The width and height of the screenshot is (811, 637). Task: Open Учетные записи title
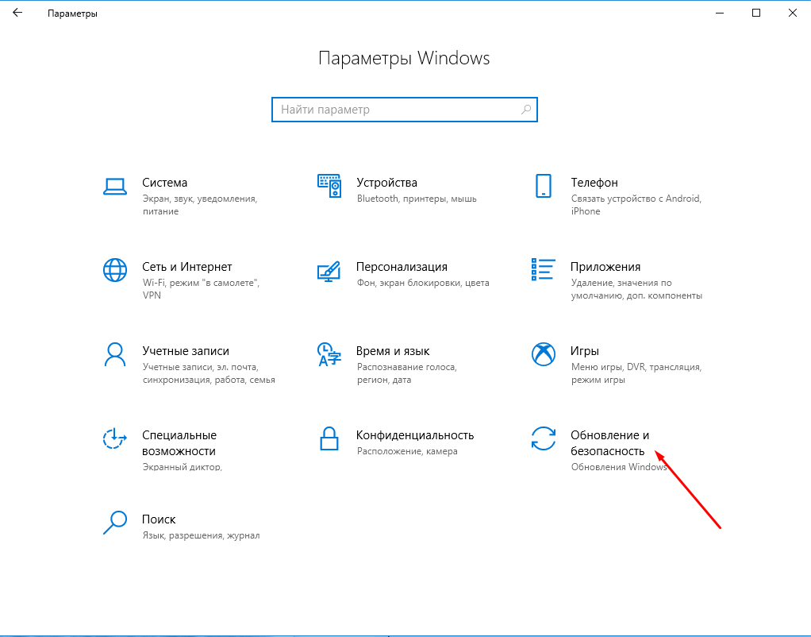[x=186, y=351]
